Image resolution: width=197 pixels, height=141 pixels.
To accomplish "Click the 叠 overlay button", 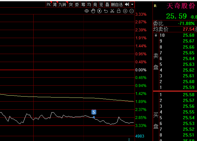I will click(107, 4).
